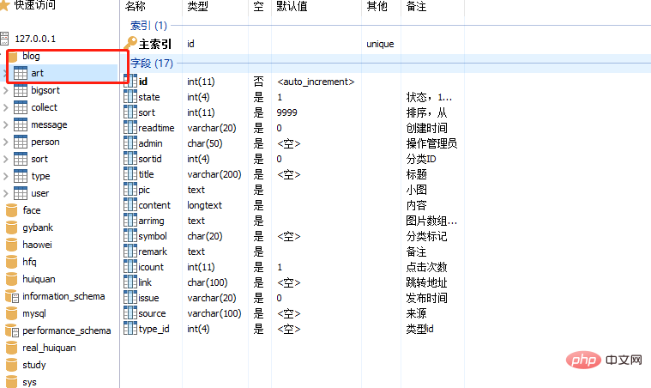Image resolution: width=651 pixels, height=388 pixels.
Task: Click the 名称 column header
Action: (x=136, y=6)
